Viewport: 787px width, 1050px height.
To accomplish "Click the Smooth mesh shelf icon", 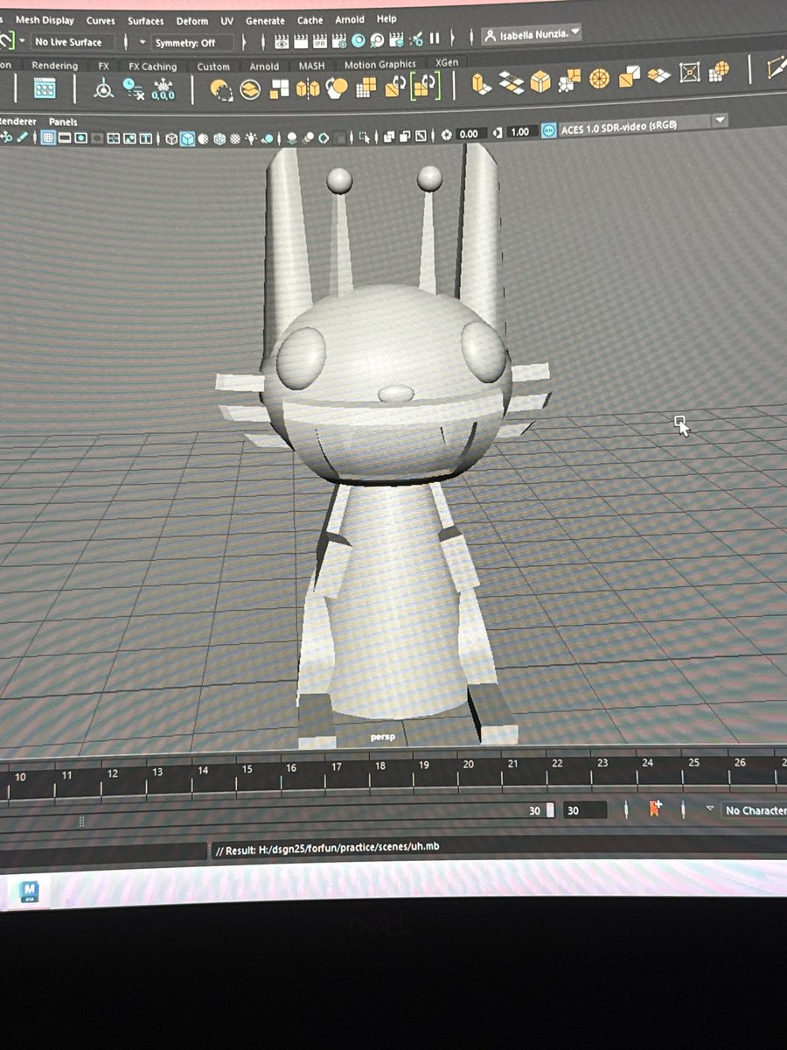I will click(337, 87).
